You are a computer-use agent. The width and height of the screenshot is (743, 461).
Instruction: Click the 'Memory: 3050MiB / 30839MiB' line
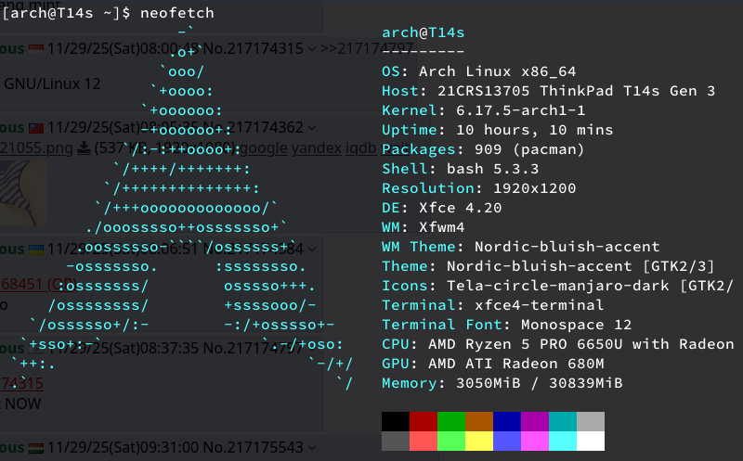coord(502,383)
